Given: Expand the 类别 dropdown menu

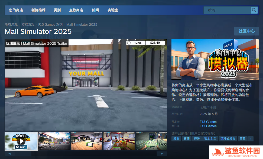Looking at the screenshot, I should (x=57, y=10).
